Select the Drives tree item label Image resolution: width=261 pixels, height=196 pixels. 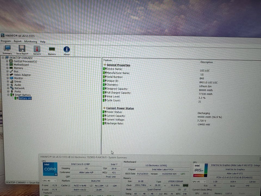coord(18,81)
